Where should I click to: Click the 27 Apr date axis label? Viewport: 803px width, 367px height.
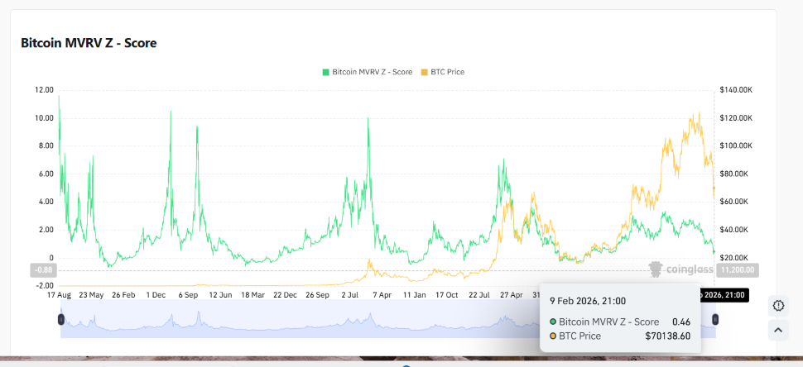tap(512, 295)
